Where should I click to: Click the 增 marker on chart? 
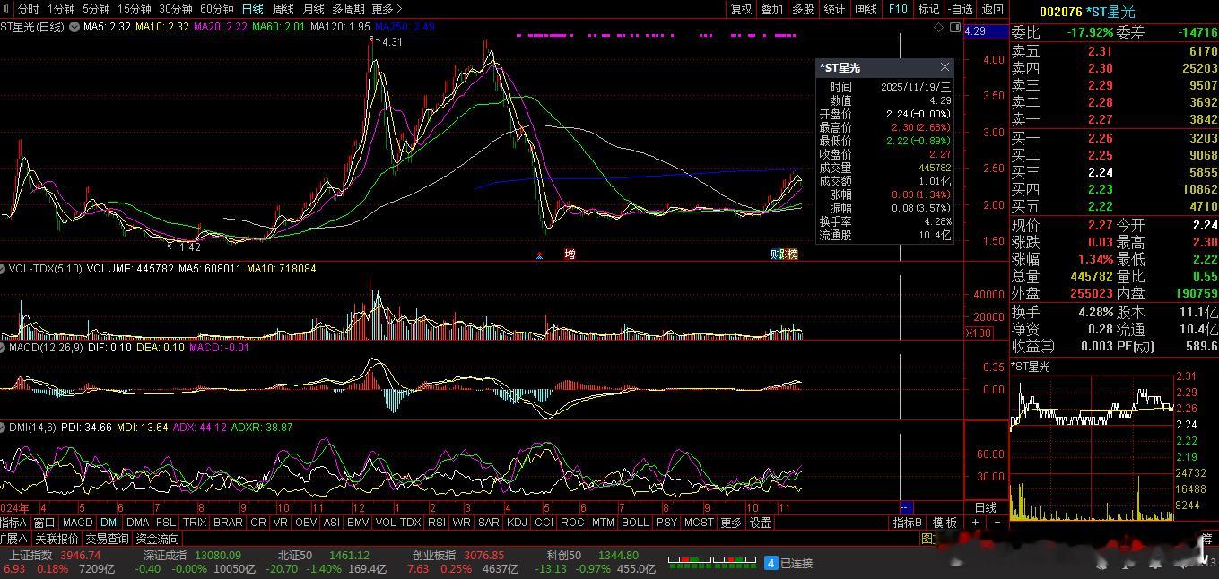click(x=570, y=255)
